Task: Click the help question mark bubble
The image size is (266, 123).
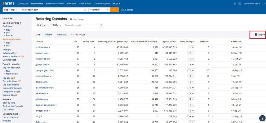Action: click(x=262, y=118)
